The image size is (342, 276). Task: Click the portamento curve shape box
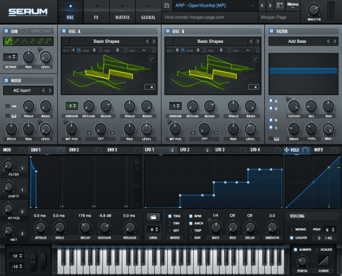point(323,261)
